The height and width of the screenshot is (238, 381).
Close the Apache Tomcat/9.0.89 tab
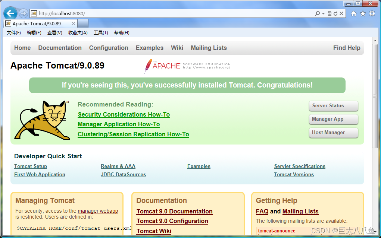[74, 23]
